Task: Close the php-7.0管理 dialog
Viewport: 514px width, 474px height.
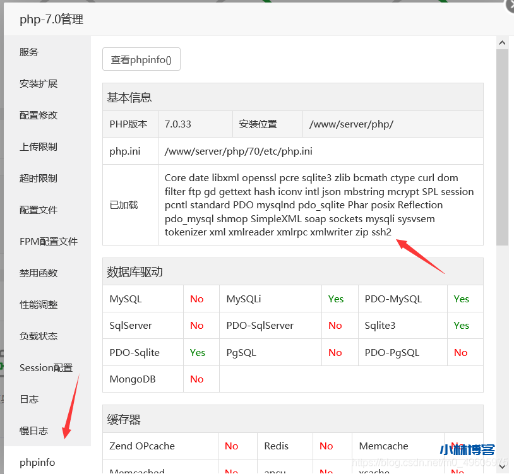Action: tap(510, 5)
